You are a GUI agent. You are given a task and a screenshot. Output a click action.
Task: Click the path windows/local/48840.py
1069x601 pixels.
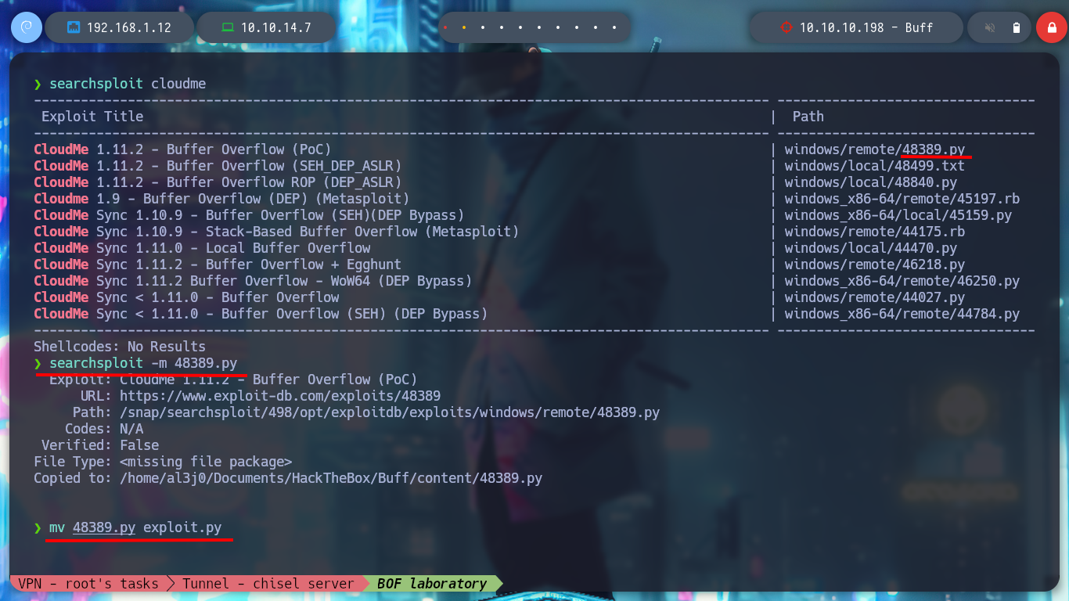click(871, 182)
